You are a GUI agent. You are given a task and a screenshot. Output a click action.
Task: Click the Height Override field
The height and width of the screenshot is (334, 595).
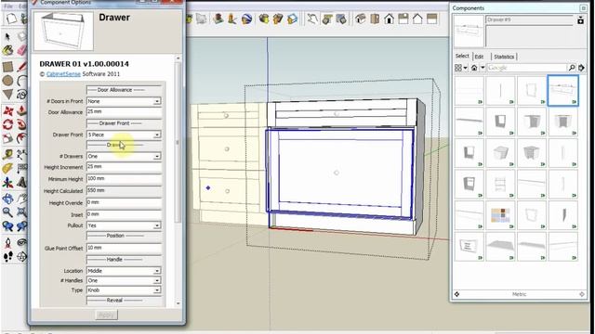(124, 202)
